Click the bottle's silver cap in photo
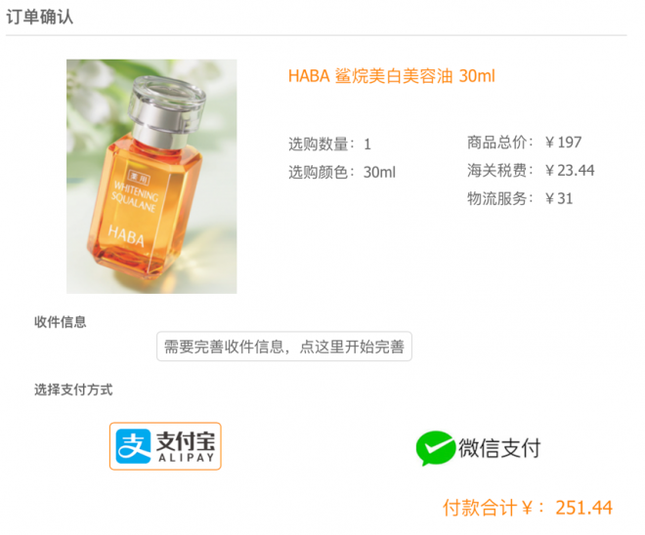Image resolution: width=645 pixels, height=535 pixels. (x=168, y=110)
